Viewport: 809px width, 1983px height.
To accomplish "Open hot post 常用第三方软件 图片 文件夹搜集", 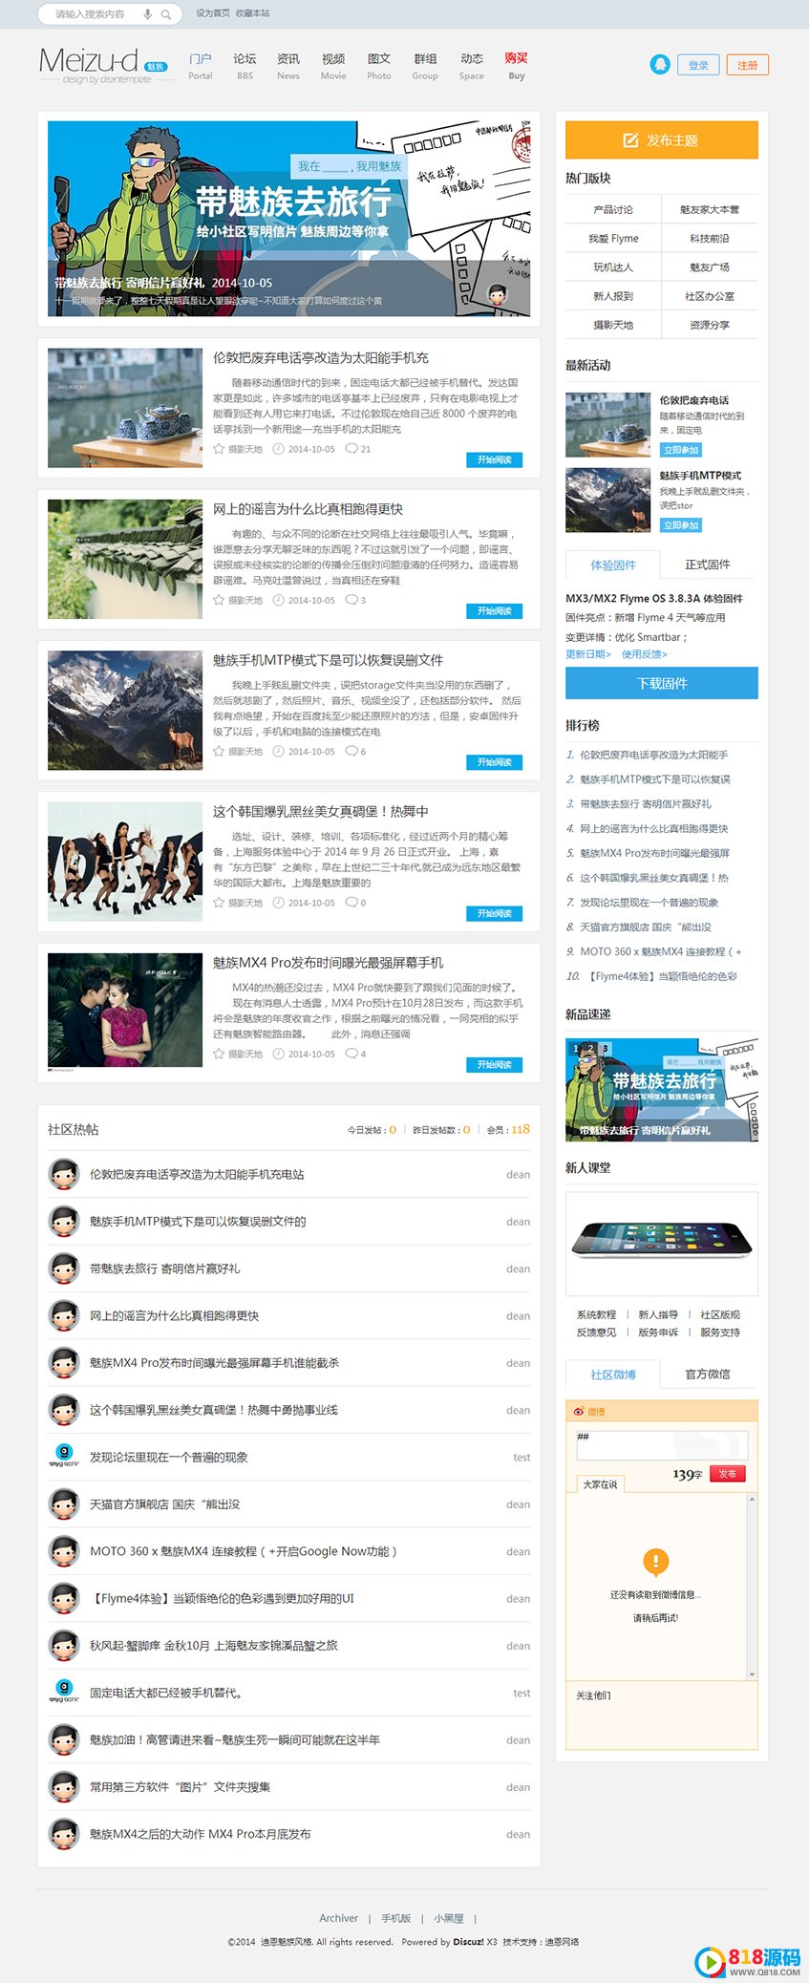I will (180, 1786).
